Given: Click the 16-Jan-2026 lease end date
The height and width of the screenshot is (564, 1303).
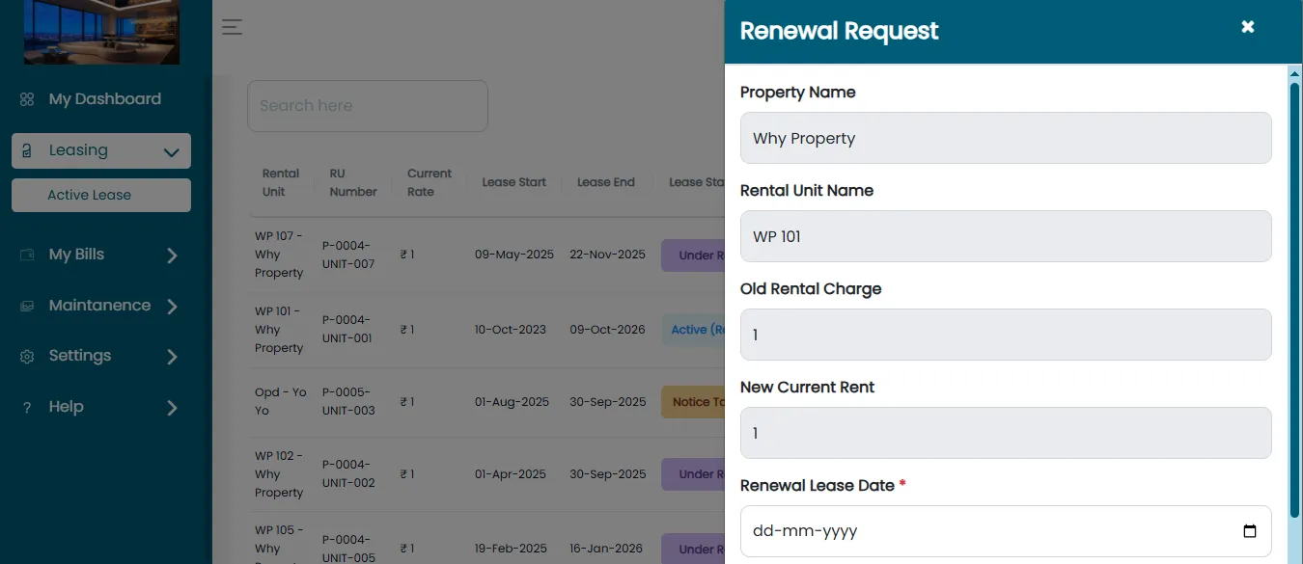Looking at the screenshot, I should 606,549.
